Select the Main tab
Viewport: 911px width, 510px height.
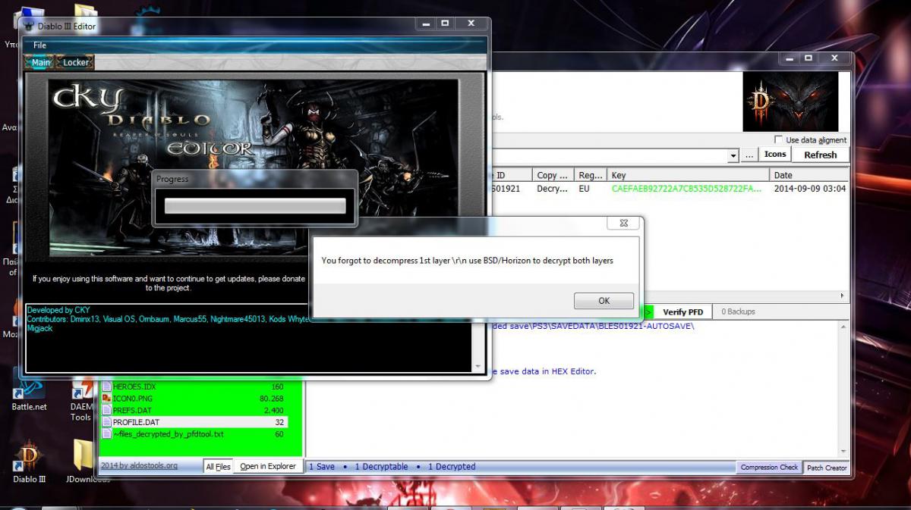tap(40, 63)
